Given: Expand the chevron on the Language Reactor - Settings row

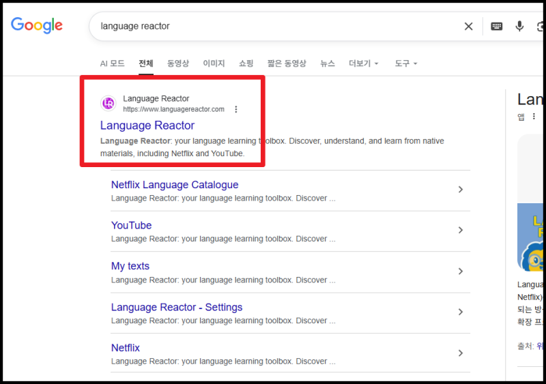Looking at the screenshot, I should point(460,312).
